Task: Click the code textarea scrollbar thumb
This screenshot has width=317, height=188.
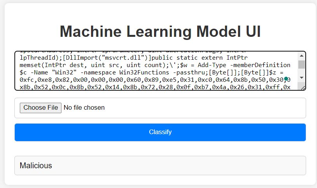Action: tap(301, 64)
